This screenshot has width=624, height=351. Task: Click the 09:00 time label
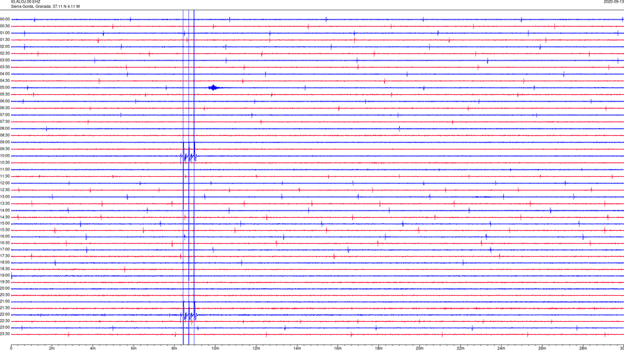pos(5,142)
